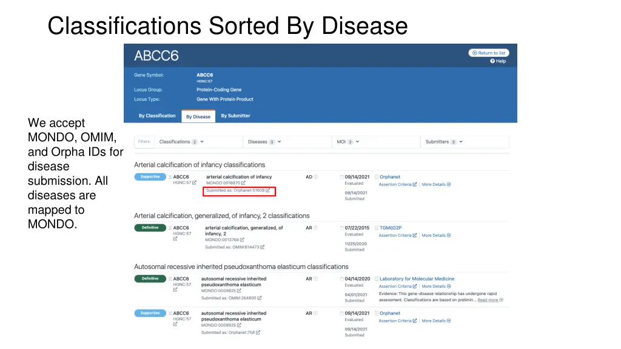621x349 pixels.
Task: Open the Diseases filter dropdown
Action: pyautogui.click(x=263, y=141)
